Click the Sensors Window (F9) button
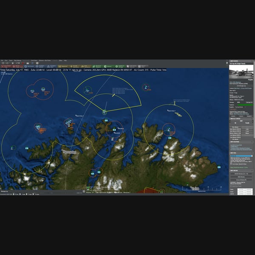The height and width of the screenshot is (255, 255). [241, 180]
